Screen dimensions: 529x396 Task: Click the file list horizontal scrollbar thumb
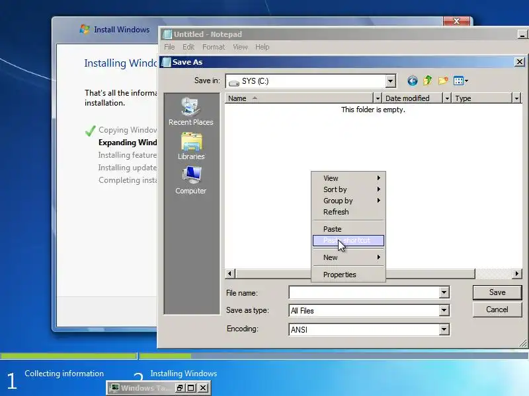tap(355, 273)
